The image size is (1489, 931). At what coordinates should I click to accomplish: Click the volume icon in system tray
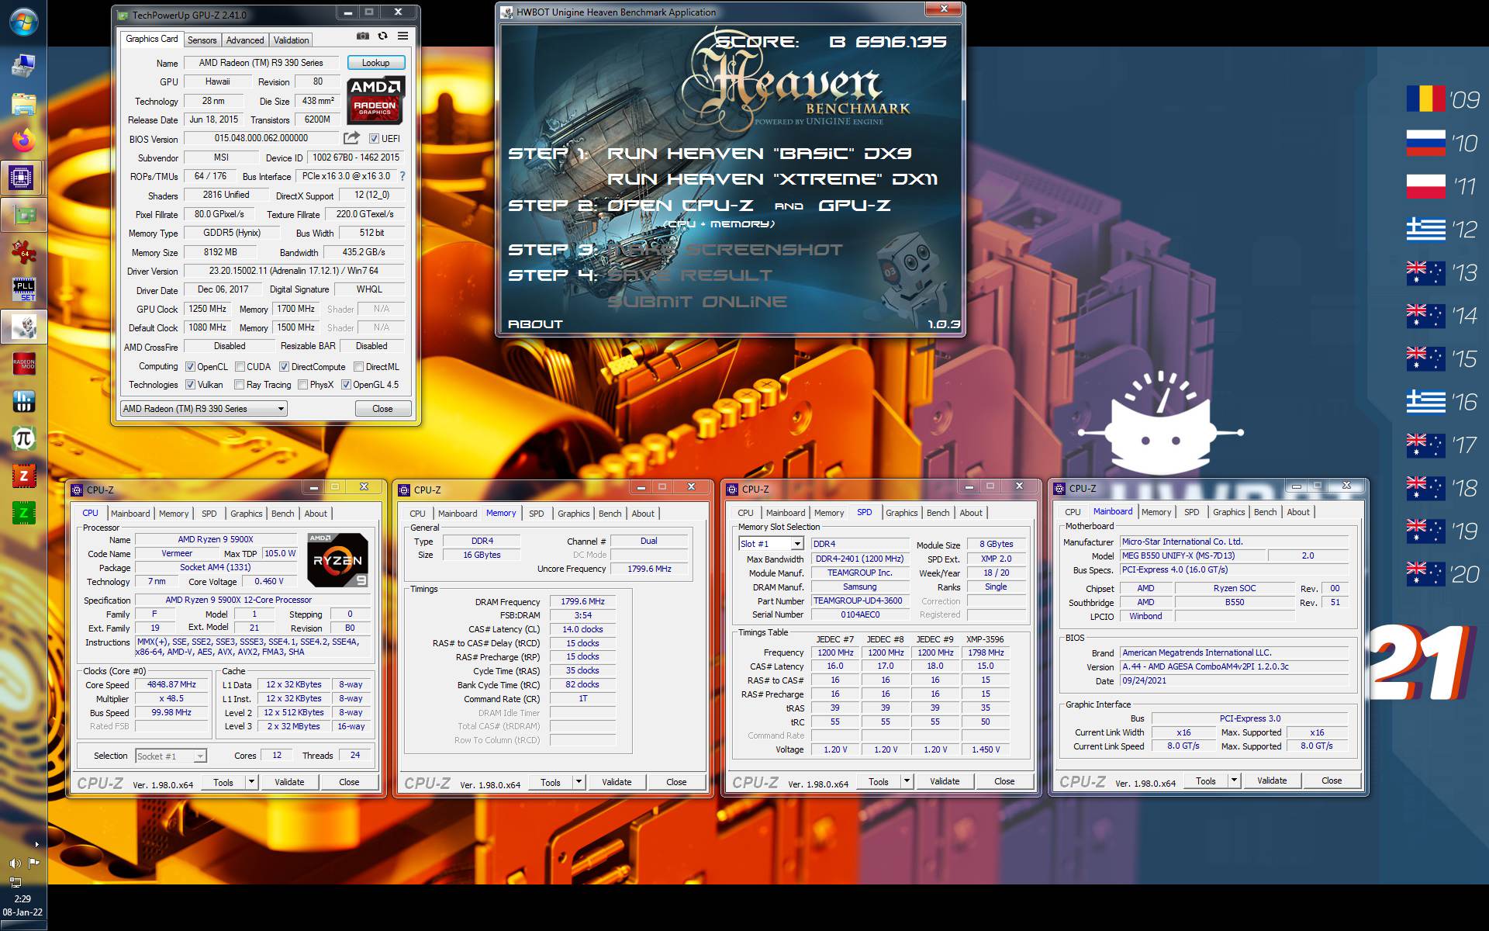[15, 864]
